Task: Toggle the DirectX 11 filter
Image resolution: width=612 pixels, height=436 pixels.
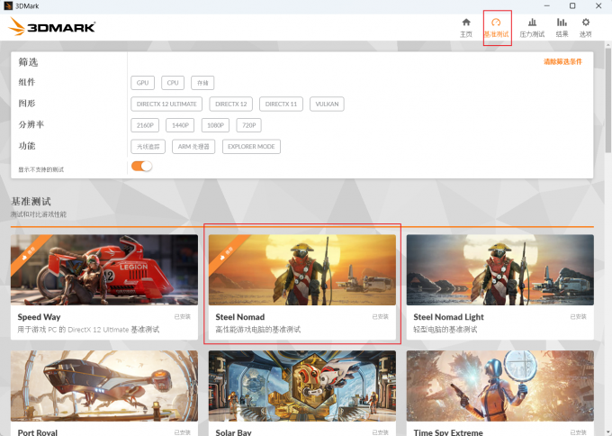Action: pyautogui.click(x=281, y=104)
